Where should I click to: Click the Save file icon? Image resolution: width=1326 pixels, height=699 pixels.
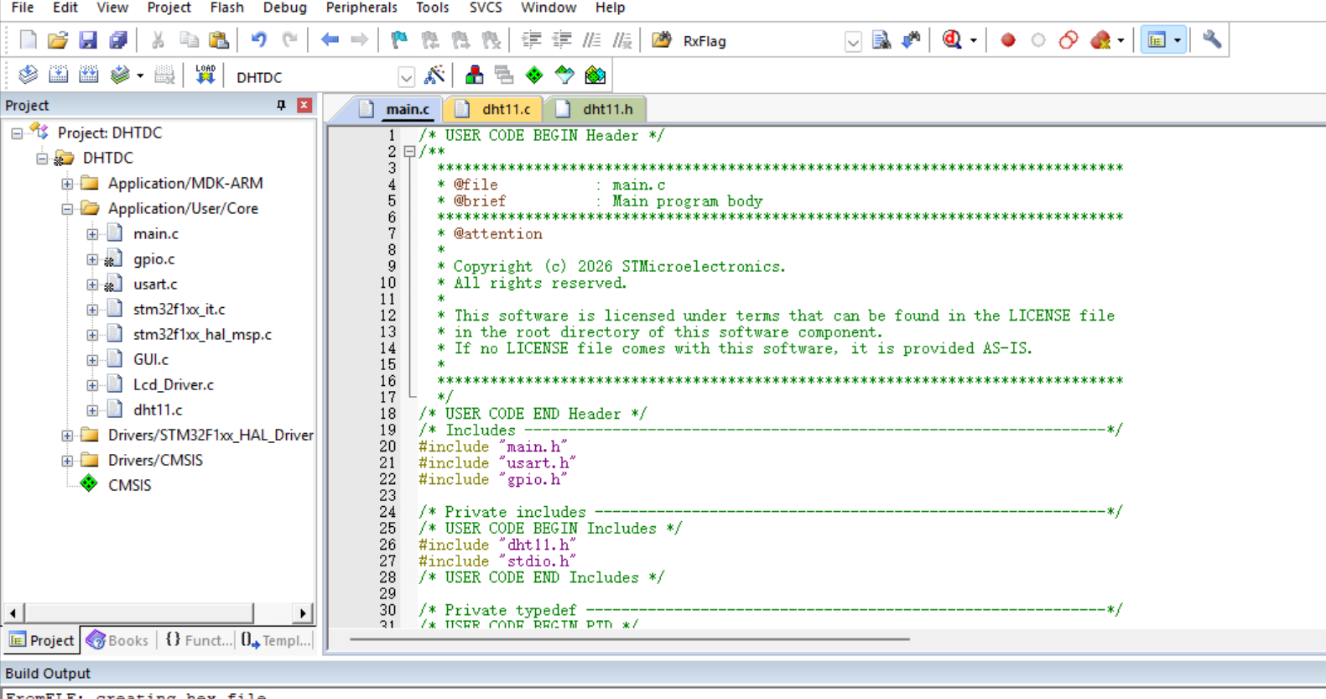(88, 40)
